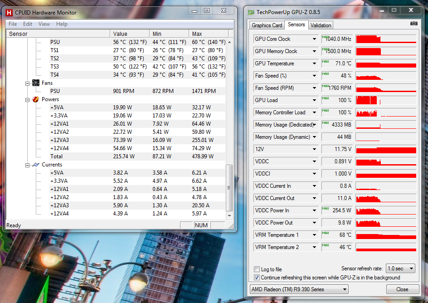428x303 pixels.
Task: Open the Fan Speed (RPM) sensor dropdown
Action: (x=315, y=88)
